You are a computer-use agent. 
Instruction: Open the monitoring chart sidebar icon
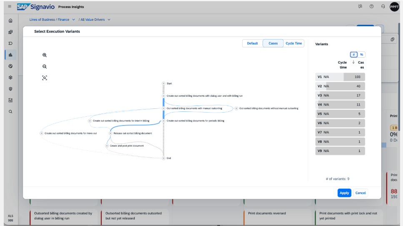(x=10, y=100)
